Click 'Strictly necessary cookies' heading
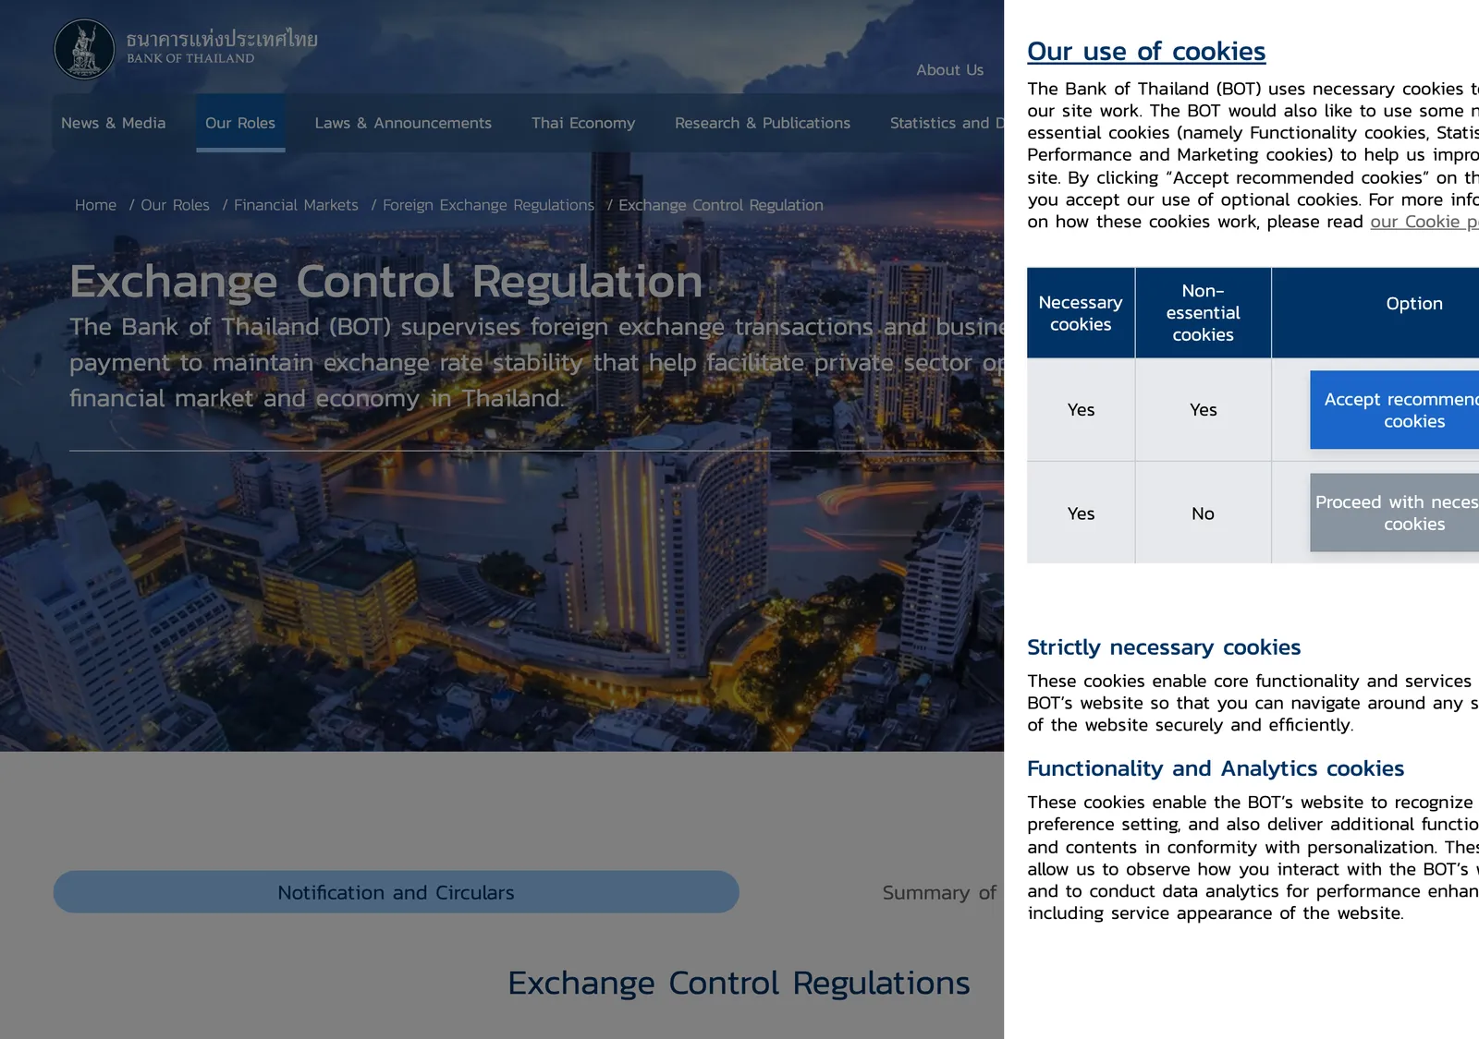The image size is (1479, 1039). [1164, 647]
